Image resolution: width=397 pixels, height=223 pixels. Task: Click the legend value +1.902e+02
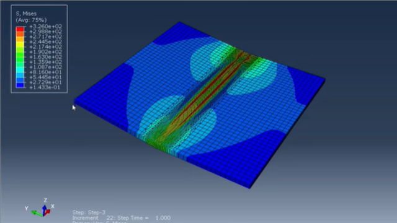(45, 52)
